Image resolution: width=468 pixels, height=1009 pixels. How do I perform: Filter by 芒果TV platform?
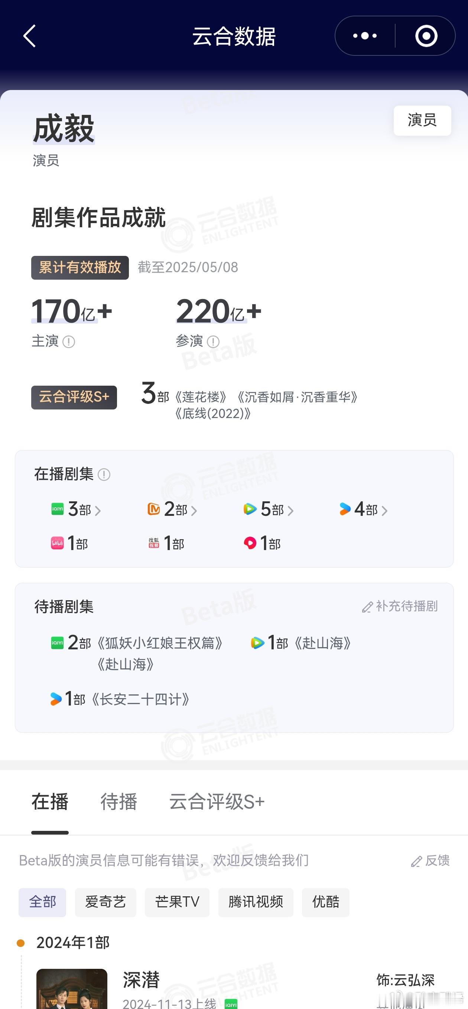[177, 902]
